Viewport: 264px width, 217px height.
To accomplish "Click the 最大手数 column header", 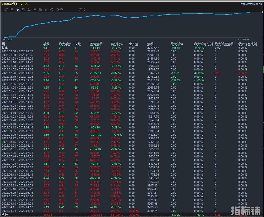I will [65, 44].
